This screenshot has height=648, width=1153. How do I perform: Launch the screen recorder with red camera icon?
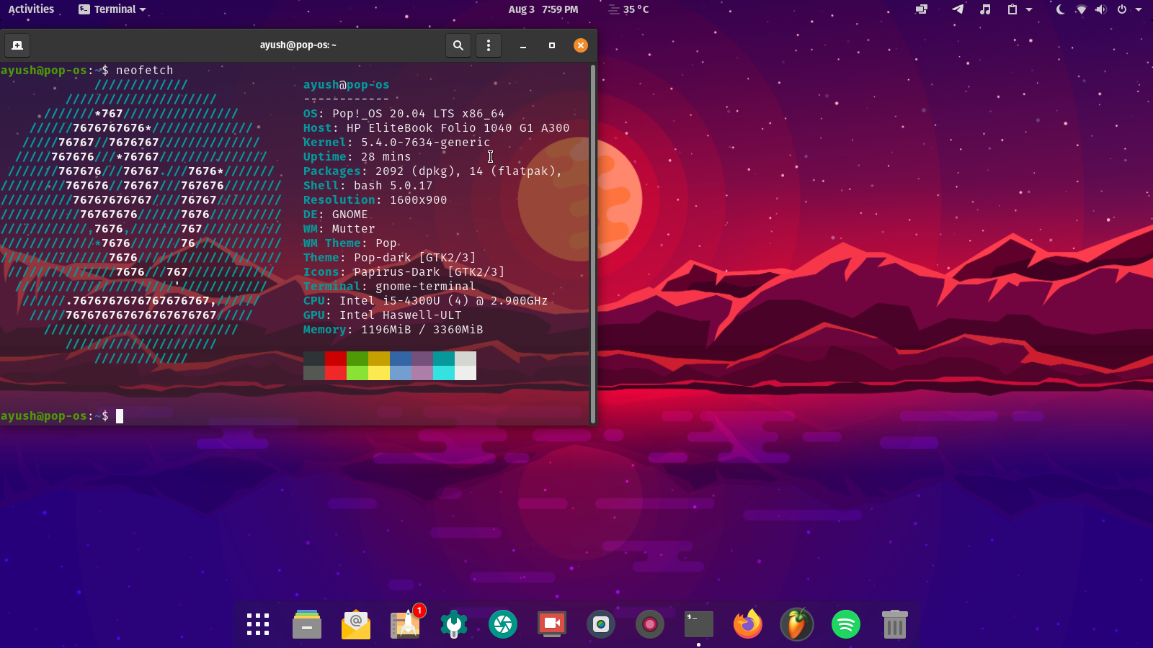649,624
